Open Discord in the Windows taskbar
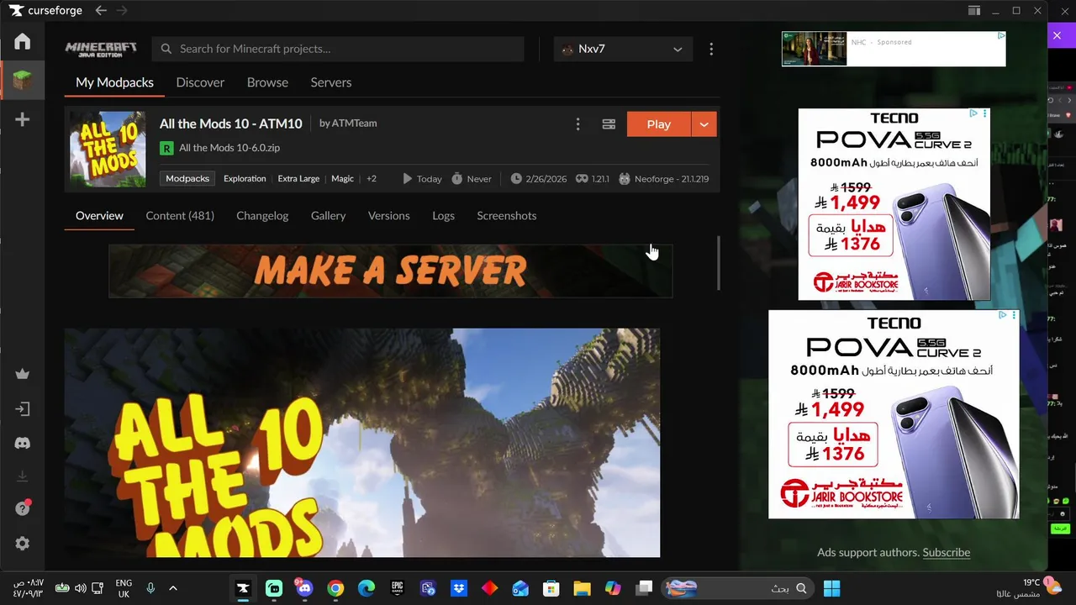The image size is (1076, 605). pos(304,588)
